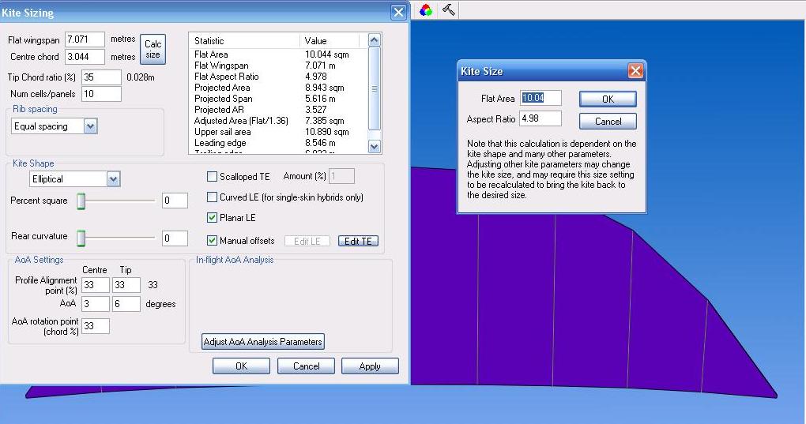Image resolution: width=806 pixels, height=424 pixels.
Task: Click the RGB color circles toolbar icon
Action: [426, 10]
